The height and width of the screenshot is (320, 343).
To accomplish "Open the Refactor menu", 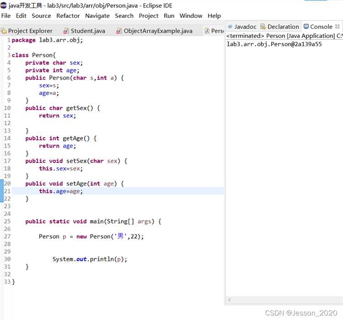I will 68,16.
